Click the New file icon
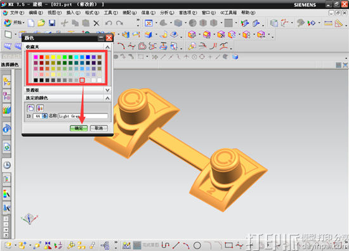The image size is (349, 251). 31,23
